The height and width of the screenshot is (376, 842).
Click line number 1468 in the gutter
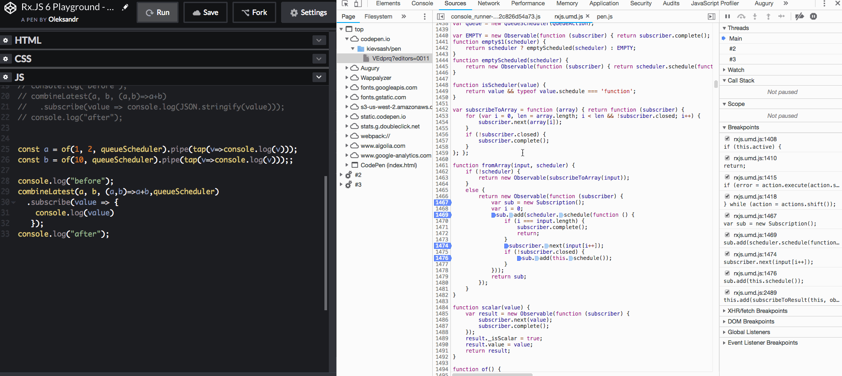(x=442, y=209)
